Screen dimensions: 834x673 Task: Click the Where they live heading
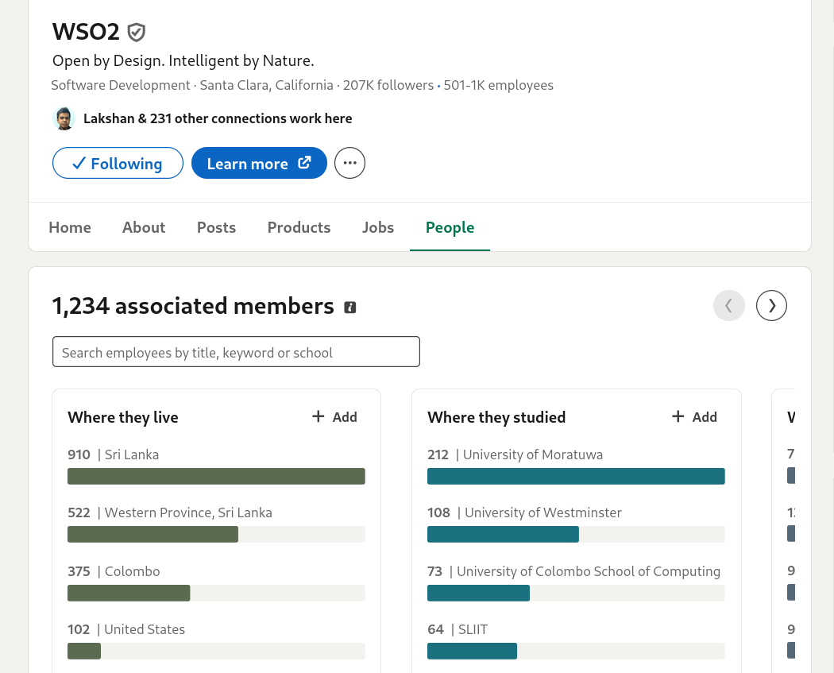123,418
